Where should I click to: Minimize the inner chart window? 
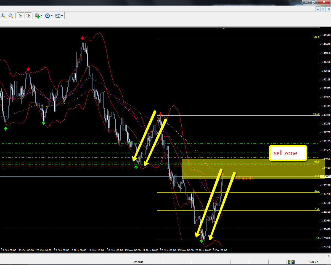tap(318, 9)
